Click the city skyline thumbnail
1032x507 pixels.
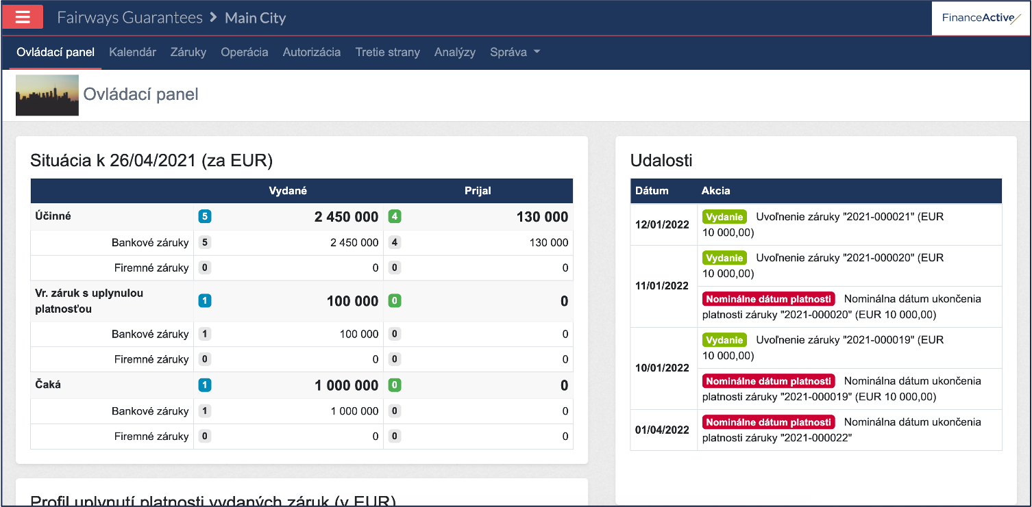coord(47,94)
